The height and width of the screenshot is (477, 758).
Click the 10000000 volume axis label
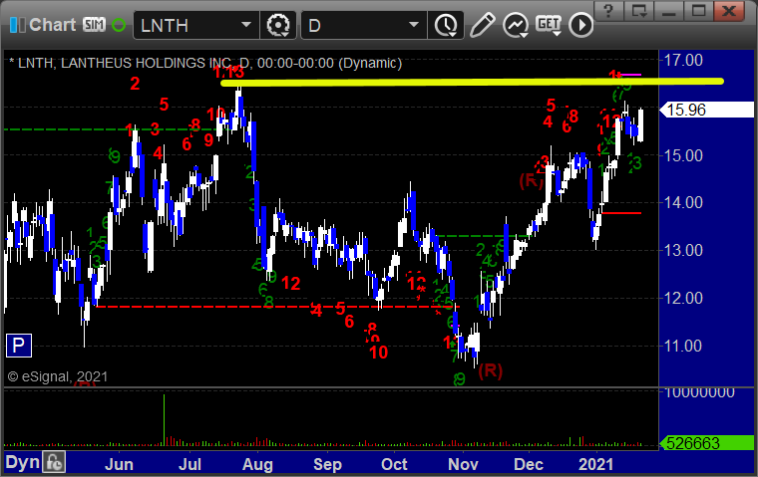tap(699, 392)
